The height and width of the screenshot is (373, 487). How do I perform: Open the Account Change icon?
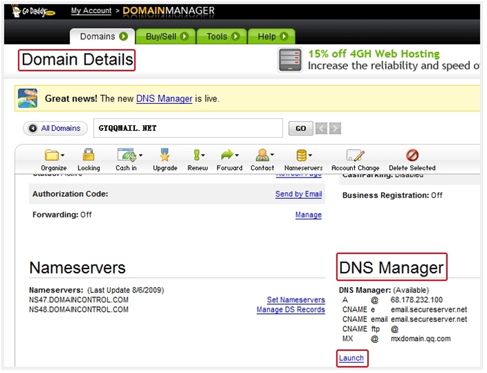pyautogui.click(x=356, y=155)
